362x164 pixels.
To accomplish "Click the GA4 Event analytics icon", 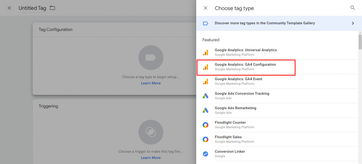I will tap(205, 82).
